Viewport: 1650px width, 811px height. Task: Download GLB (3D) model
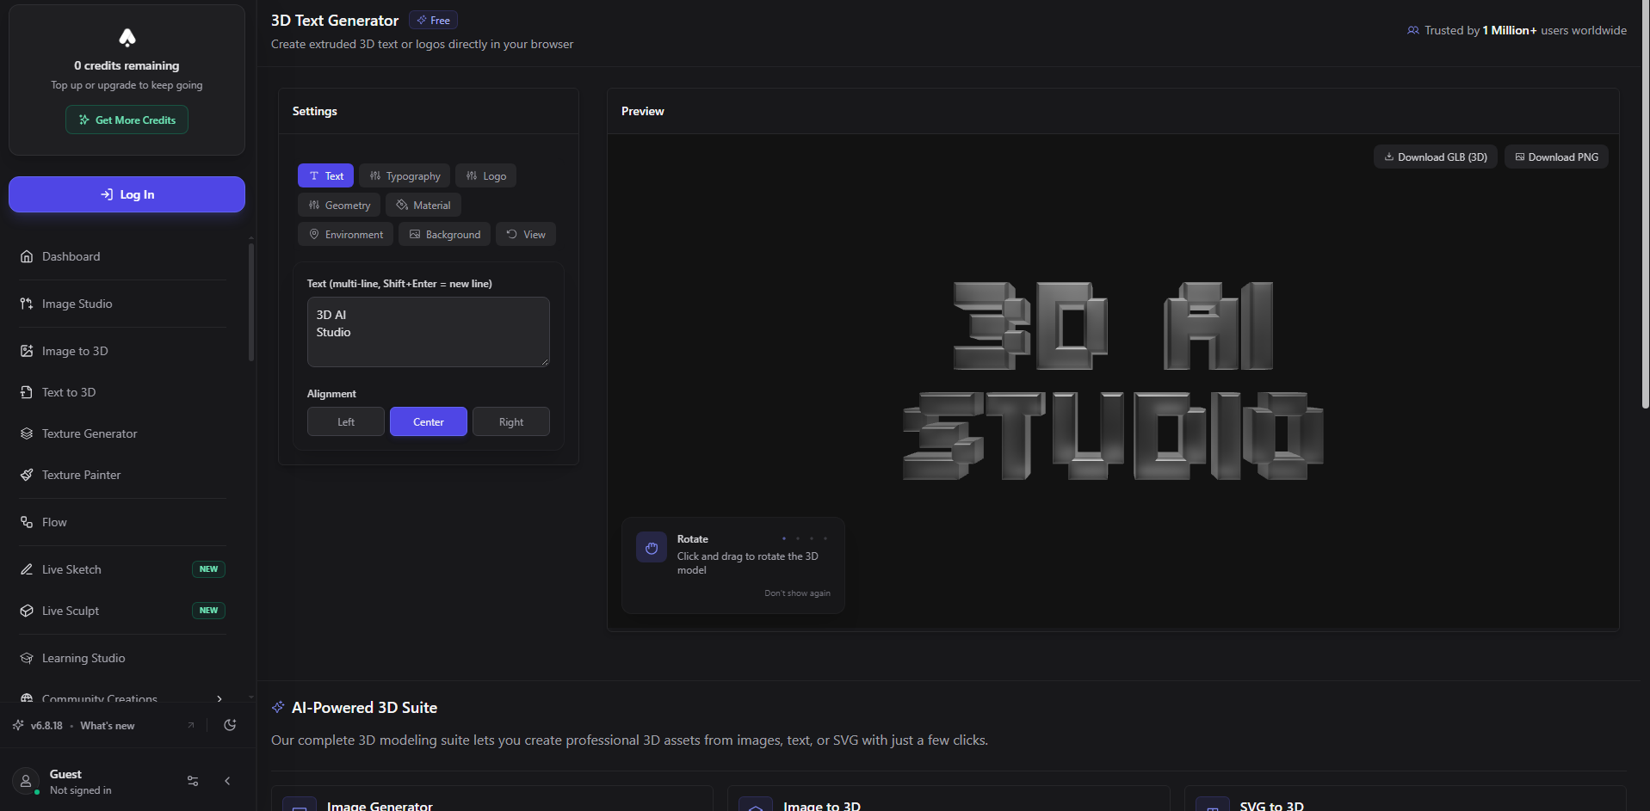tap(1436, 157)
